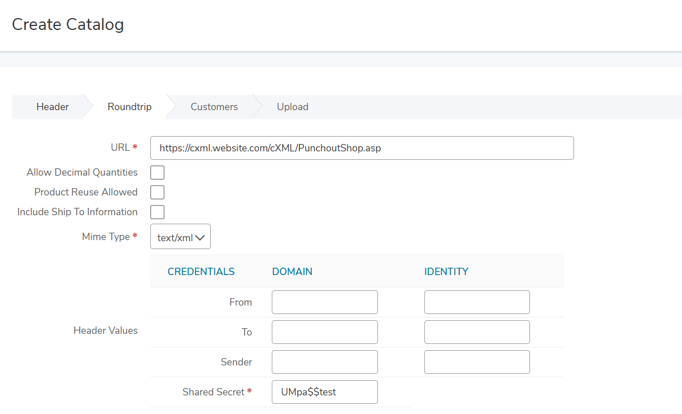
Task: Enable Allow Decimal Quantities checkbox
Action: coord(157,173)
